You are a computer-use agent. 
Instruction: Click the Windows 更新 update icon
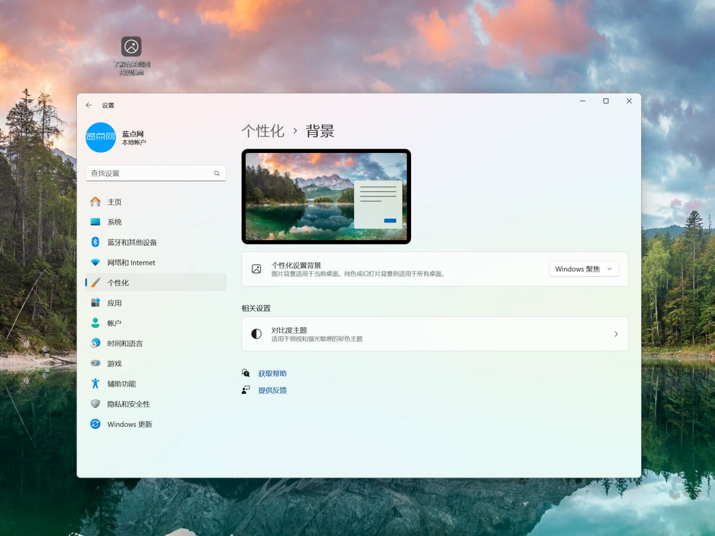96,424
